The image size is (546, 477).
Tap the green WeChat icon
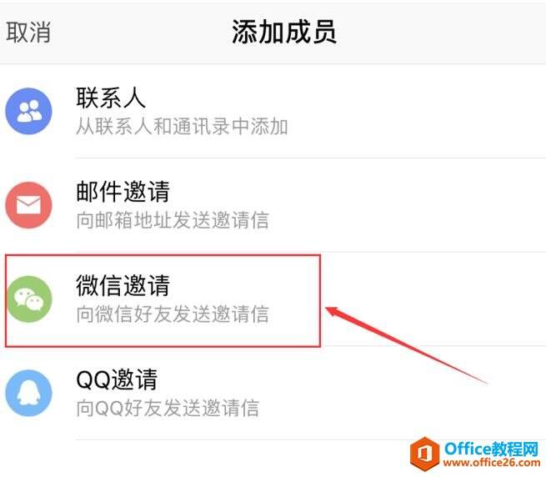click(28, 299)
